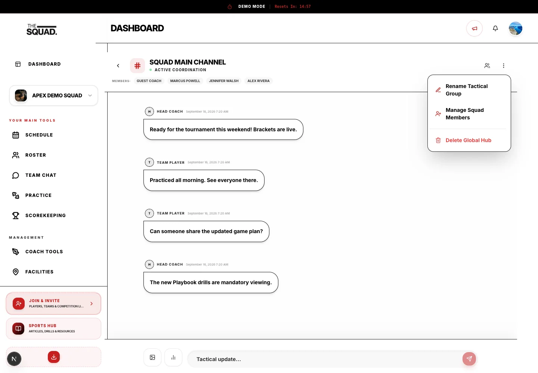Click 'Practiced all morning. See everyone there.' message
Image resolution: width=538 pixels, height=373 pixels.
coord(204,180)
